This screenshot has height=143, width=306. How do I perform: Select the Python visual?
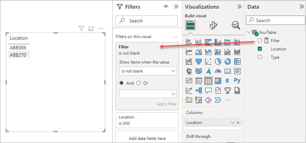coord(237,80)
